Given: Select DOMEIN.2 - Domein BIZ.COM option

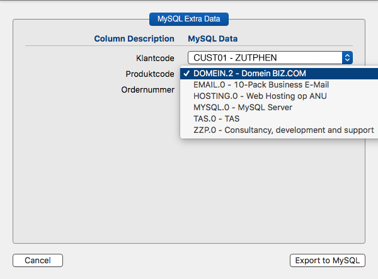Looking at the screenshot, I should click(x=279, y=74).
